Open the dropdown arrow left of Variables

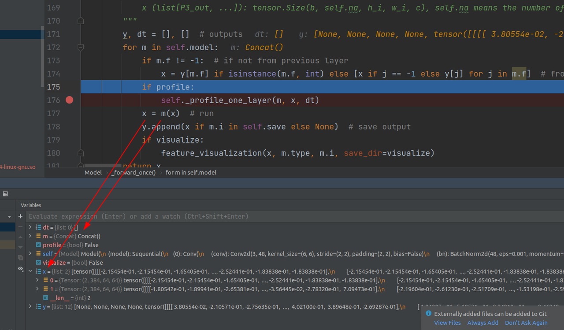[9, 217]
